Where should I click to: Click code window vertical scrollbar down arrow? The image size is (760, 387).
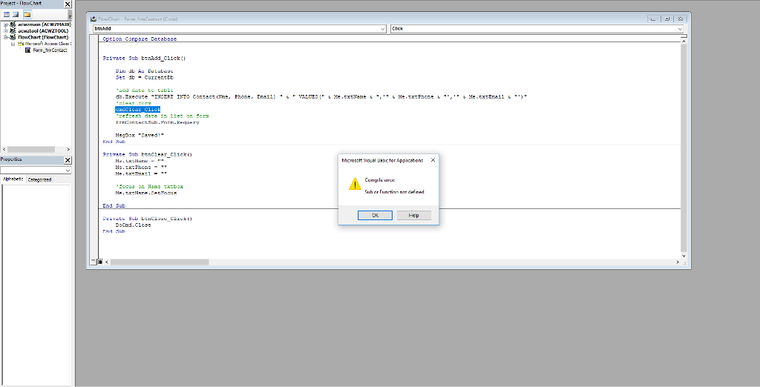click(x=684, y=256)
